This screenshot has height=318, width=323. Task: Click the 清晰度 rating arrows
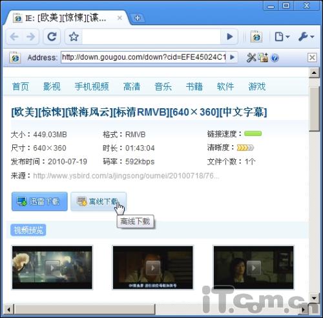[x=245, y=148]
